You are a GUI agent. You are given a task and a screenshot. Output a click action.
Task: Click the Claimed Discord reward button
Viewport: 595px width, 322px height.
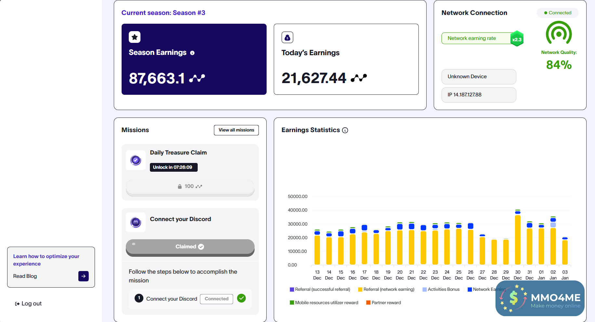pos(190,247)
